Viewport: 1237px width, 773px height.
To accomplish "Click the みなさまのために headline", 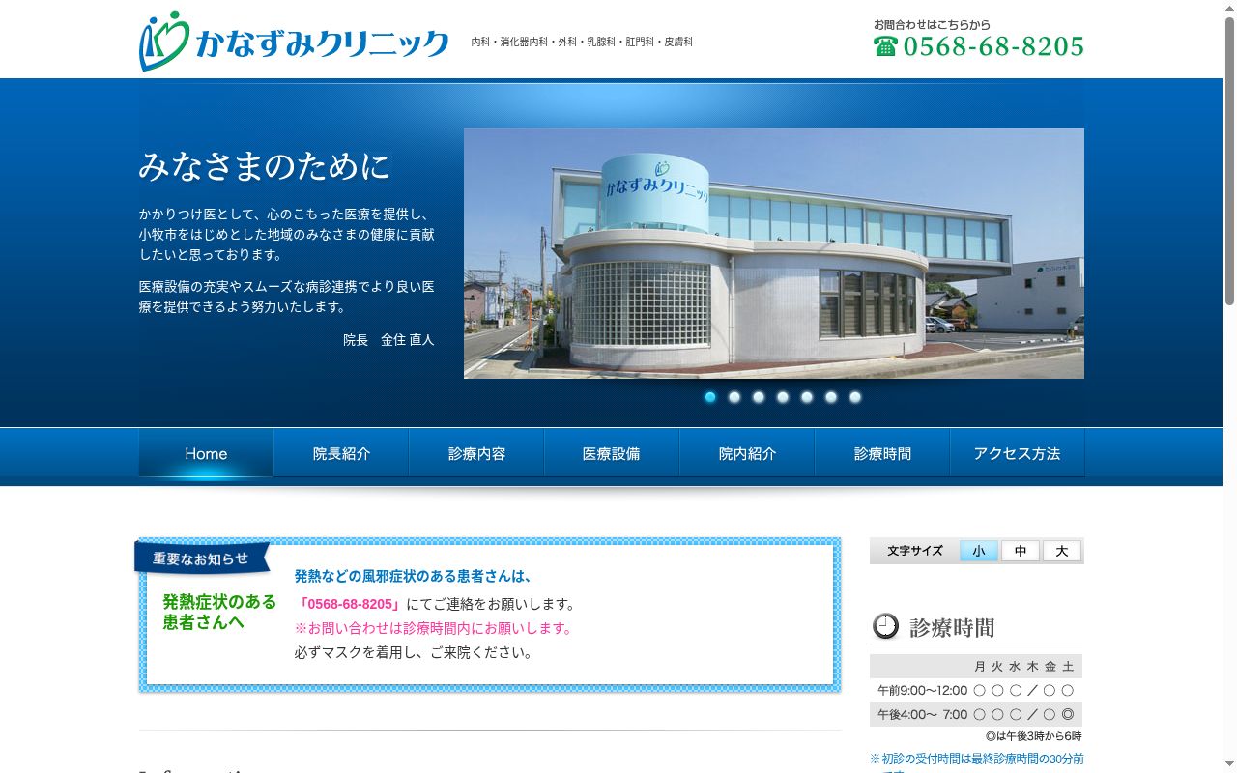I will point(264,166).
